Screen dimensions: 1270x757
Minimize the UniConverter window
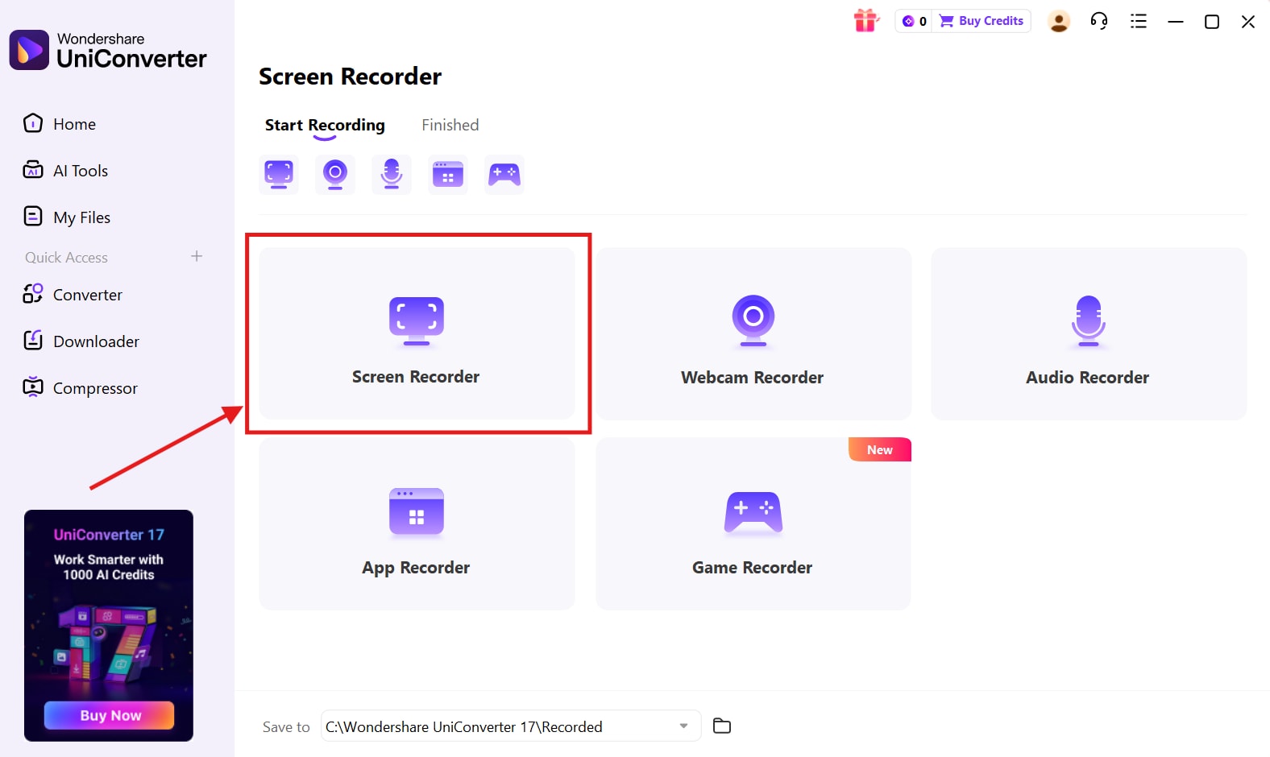pos(1176,22)
